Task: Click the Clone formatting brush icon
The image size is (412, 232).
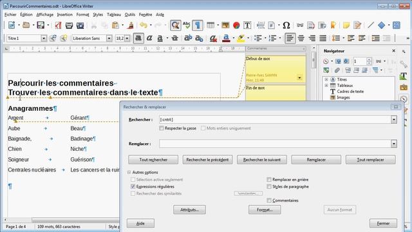Action: [x=131, y=25]
